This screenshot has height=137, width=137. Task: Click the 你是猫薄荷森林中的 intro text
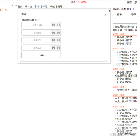click(x=125, y=27)
